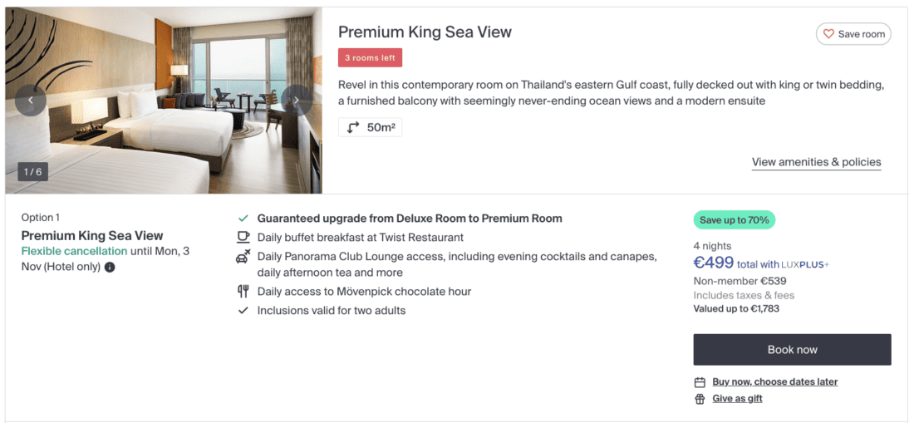Toggle the Save room button

pyautogui.click(x=853, y=34)
